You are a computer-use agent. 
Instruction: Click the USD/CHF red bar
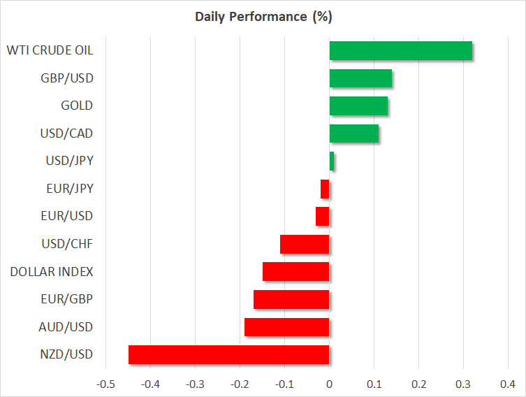[305, 244]
